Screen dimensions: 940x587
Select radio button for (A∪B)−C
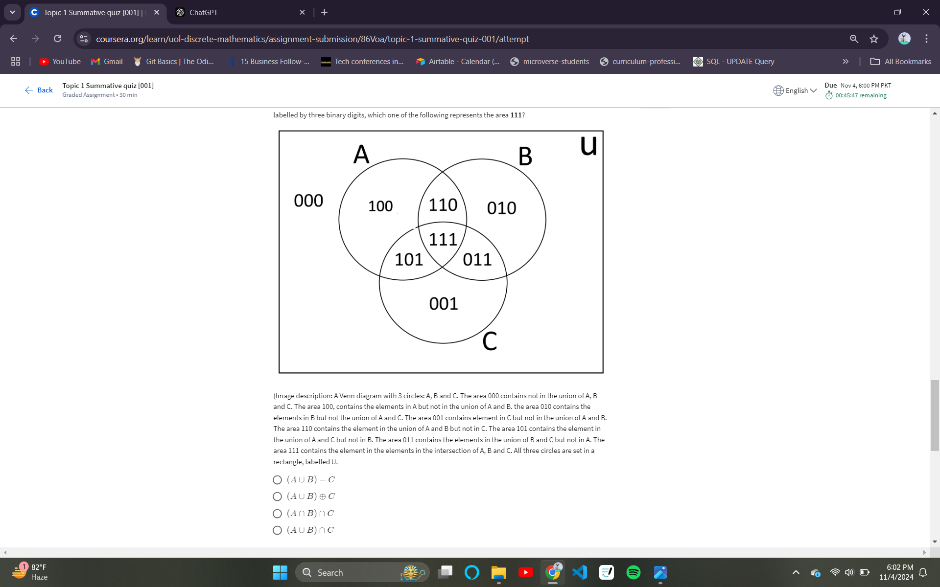pyautogui.click(x=276, y=479)
